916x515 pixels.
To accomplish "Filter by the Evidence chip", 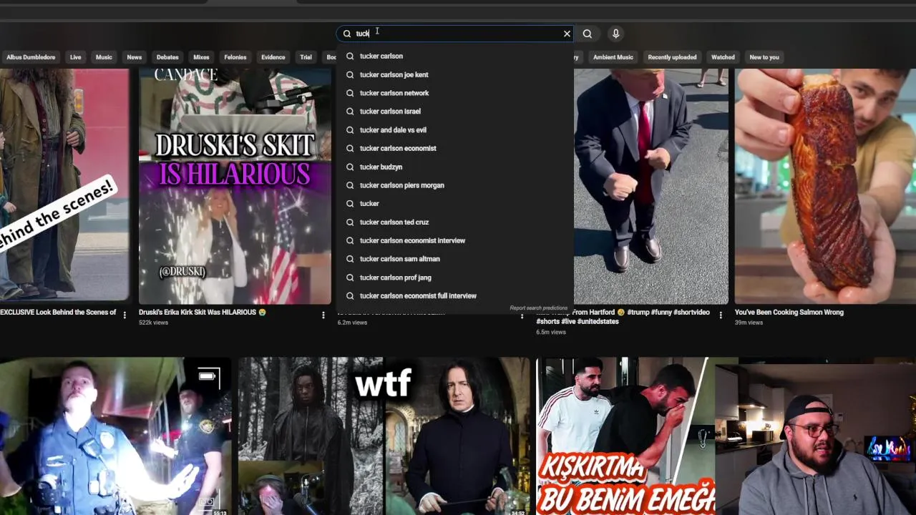I will pyautogui.click(x=273, y=57).
